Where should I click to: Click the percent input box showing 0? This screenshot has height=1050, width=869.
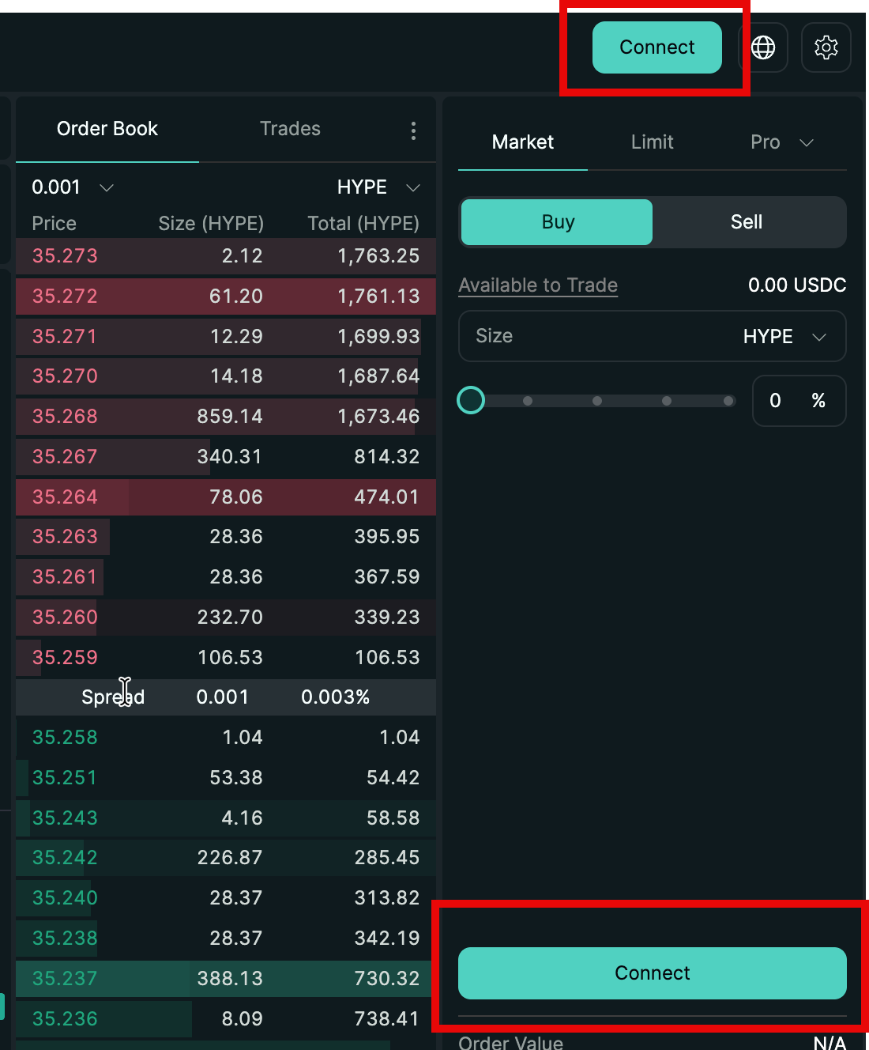tap(799, 401)
